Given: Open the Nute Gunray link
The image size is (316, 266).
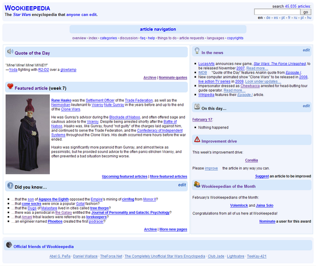Looking at the screenshot, I should click(x=114, y=105).
